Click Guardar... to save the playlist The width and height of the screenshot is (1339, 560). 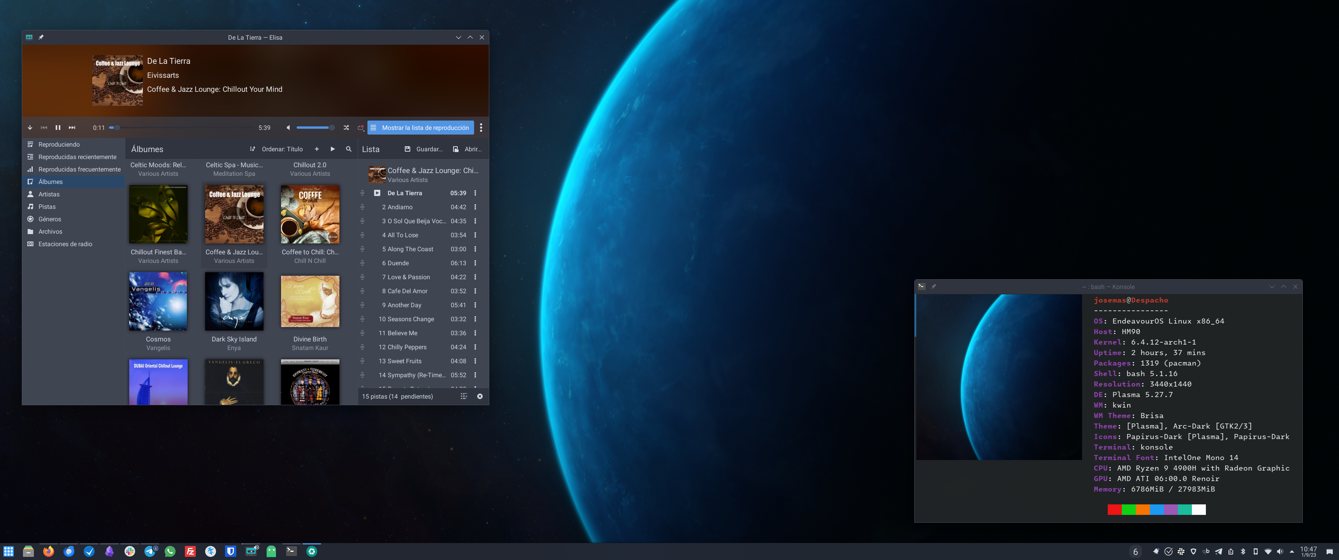pyautogui.click(x=423, y=149)
